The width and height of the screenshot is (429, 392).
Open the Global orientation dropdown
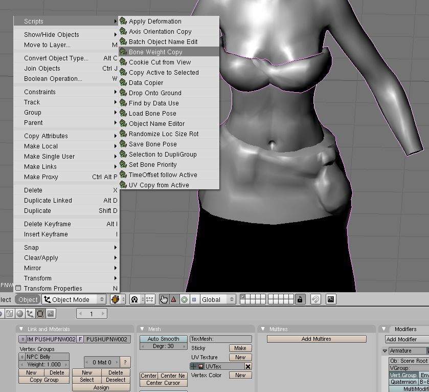pyautogui.click(x=218, y=299)
